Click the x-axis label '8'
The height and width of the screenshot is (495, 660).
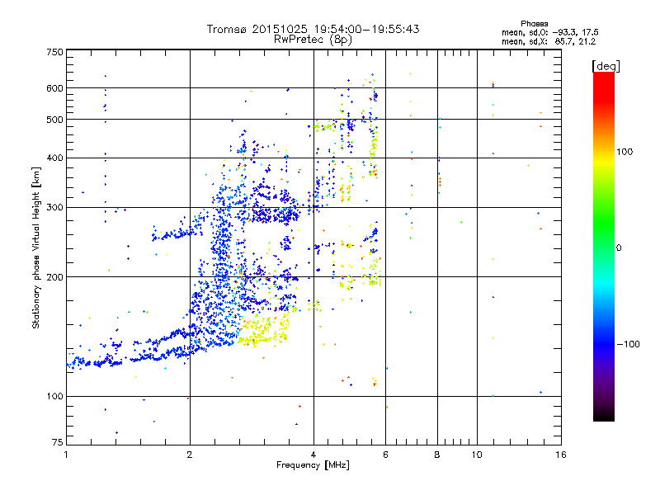(437, 455)
